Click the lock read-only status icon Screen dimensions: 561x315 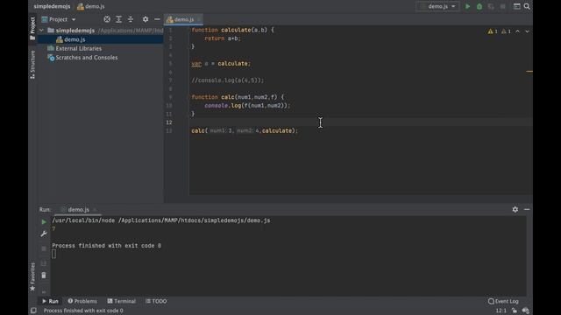515,311
